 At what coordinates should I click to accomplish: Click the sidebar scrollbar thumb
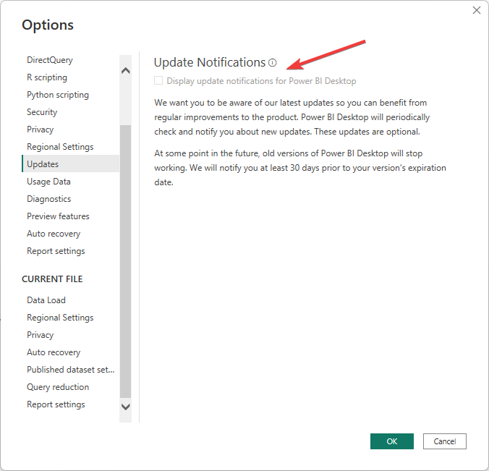[x=125, y=262]
